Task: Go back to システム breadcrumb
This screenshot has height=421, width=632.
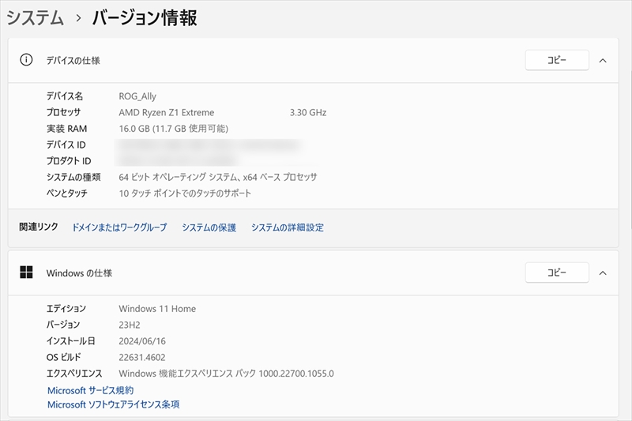Action: (35, 18)
